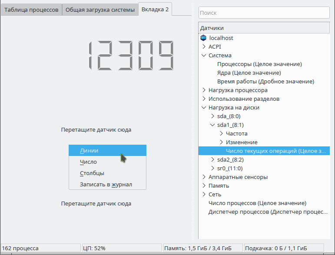Expand the ACPI sensor group
Screen dimensions: 335x255
(204, 46)
